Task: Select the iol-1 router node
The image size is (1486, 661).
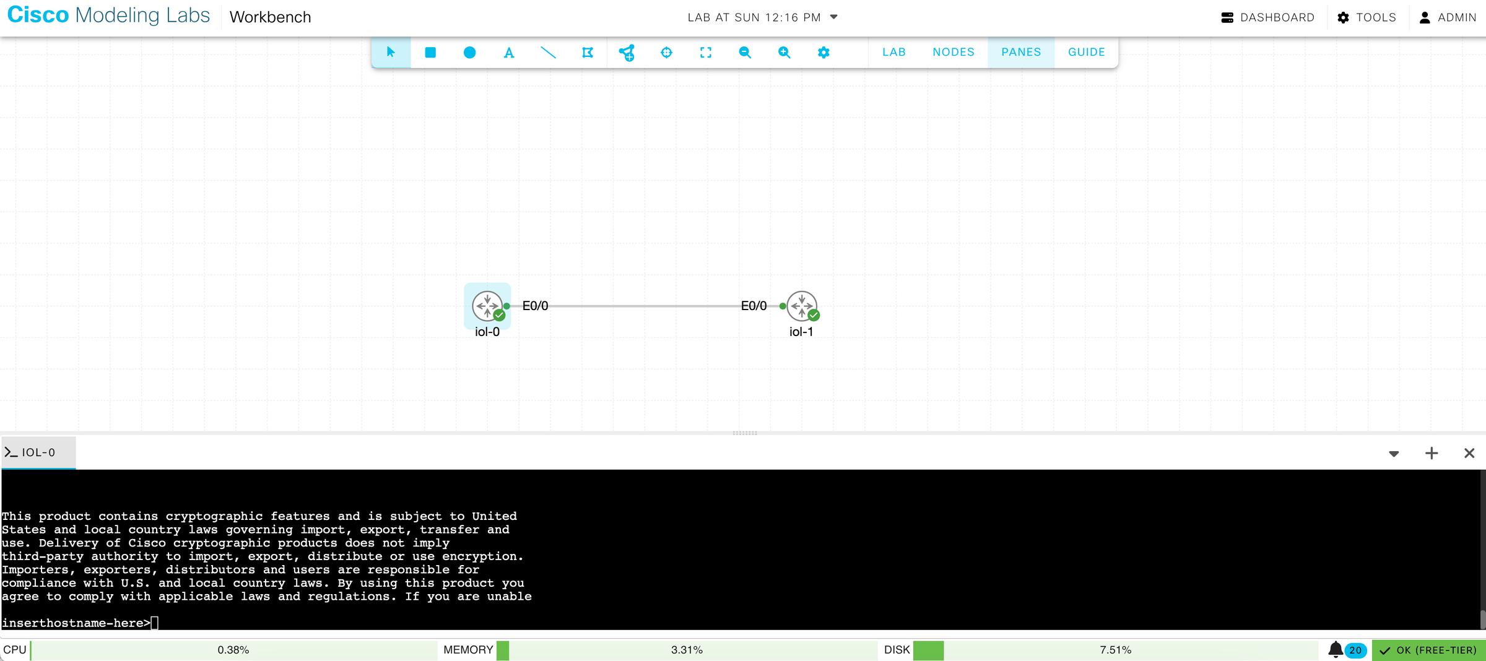Action: click(802, 306)
